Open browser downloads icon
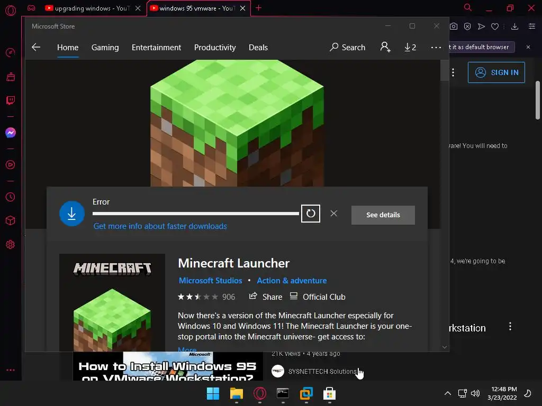Screen dimensions: 542x406 pos(514,26)
